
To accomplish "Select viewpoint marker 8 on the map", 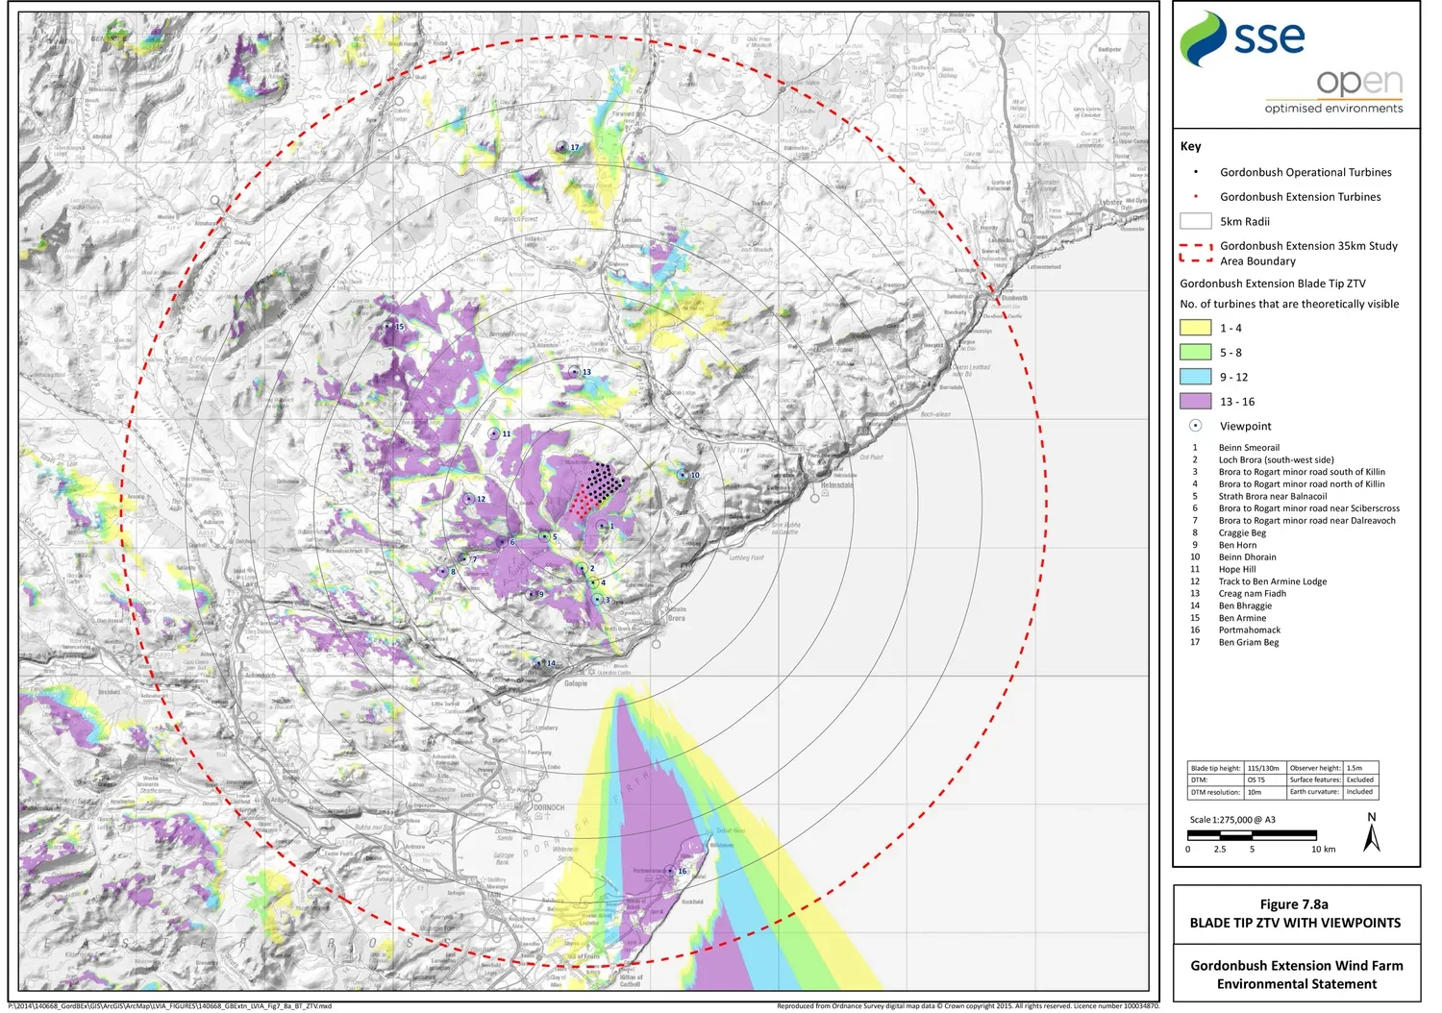I will [x=442, y=572].
